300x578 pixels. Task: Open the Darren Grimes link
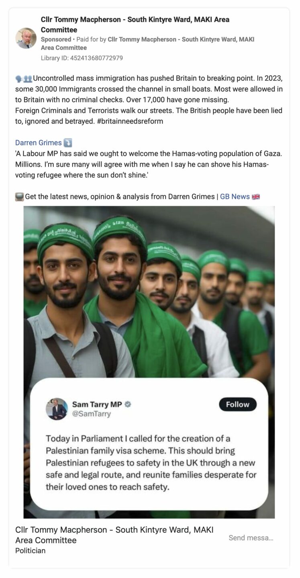tap(38, 142)
